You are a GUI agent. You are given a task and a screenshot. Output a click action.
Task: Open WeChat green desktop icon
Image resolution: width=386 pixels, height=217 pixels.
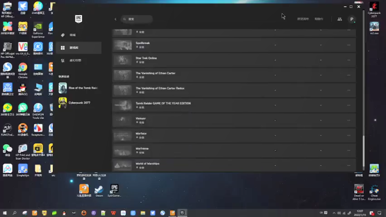[7, 150]
